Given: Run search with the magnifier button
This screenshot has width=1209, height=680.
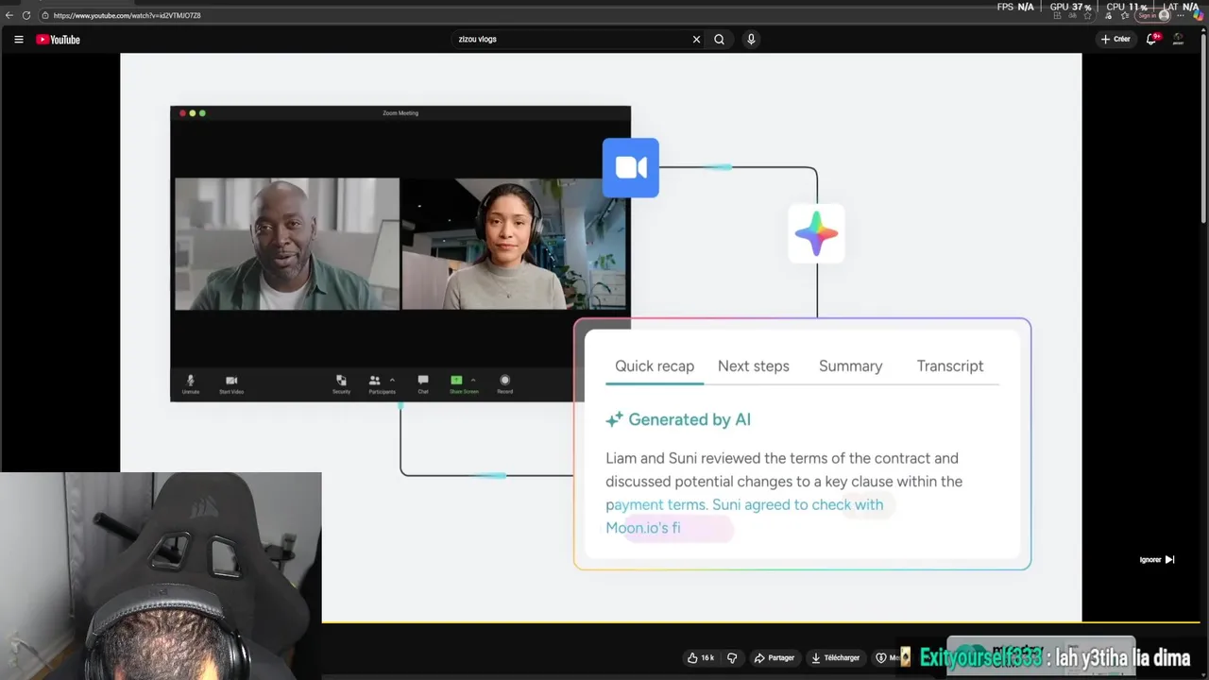Looking at the screenshot, I should pos(720,40).
